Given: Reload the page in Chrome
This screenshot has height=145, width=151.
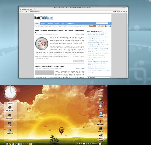Looking at the screenshot, I should 24,11.
